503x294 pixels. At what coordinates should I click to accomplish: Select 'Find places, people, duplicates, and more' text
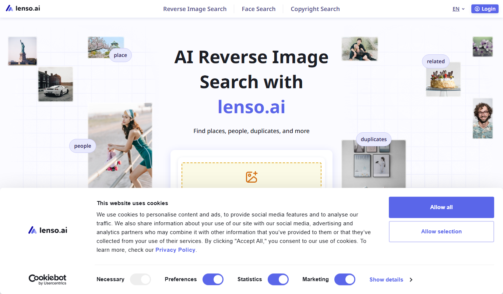click(251, 131)
